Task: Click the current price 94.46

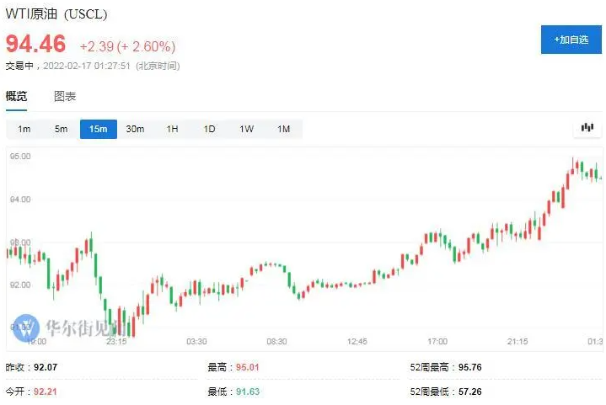Action: point(36,44)
